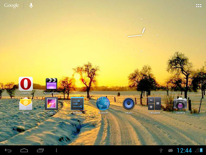Tap the Back navigation button
This screenshot has height=155, width=206.
coord(8,150)
